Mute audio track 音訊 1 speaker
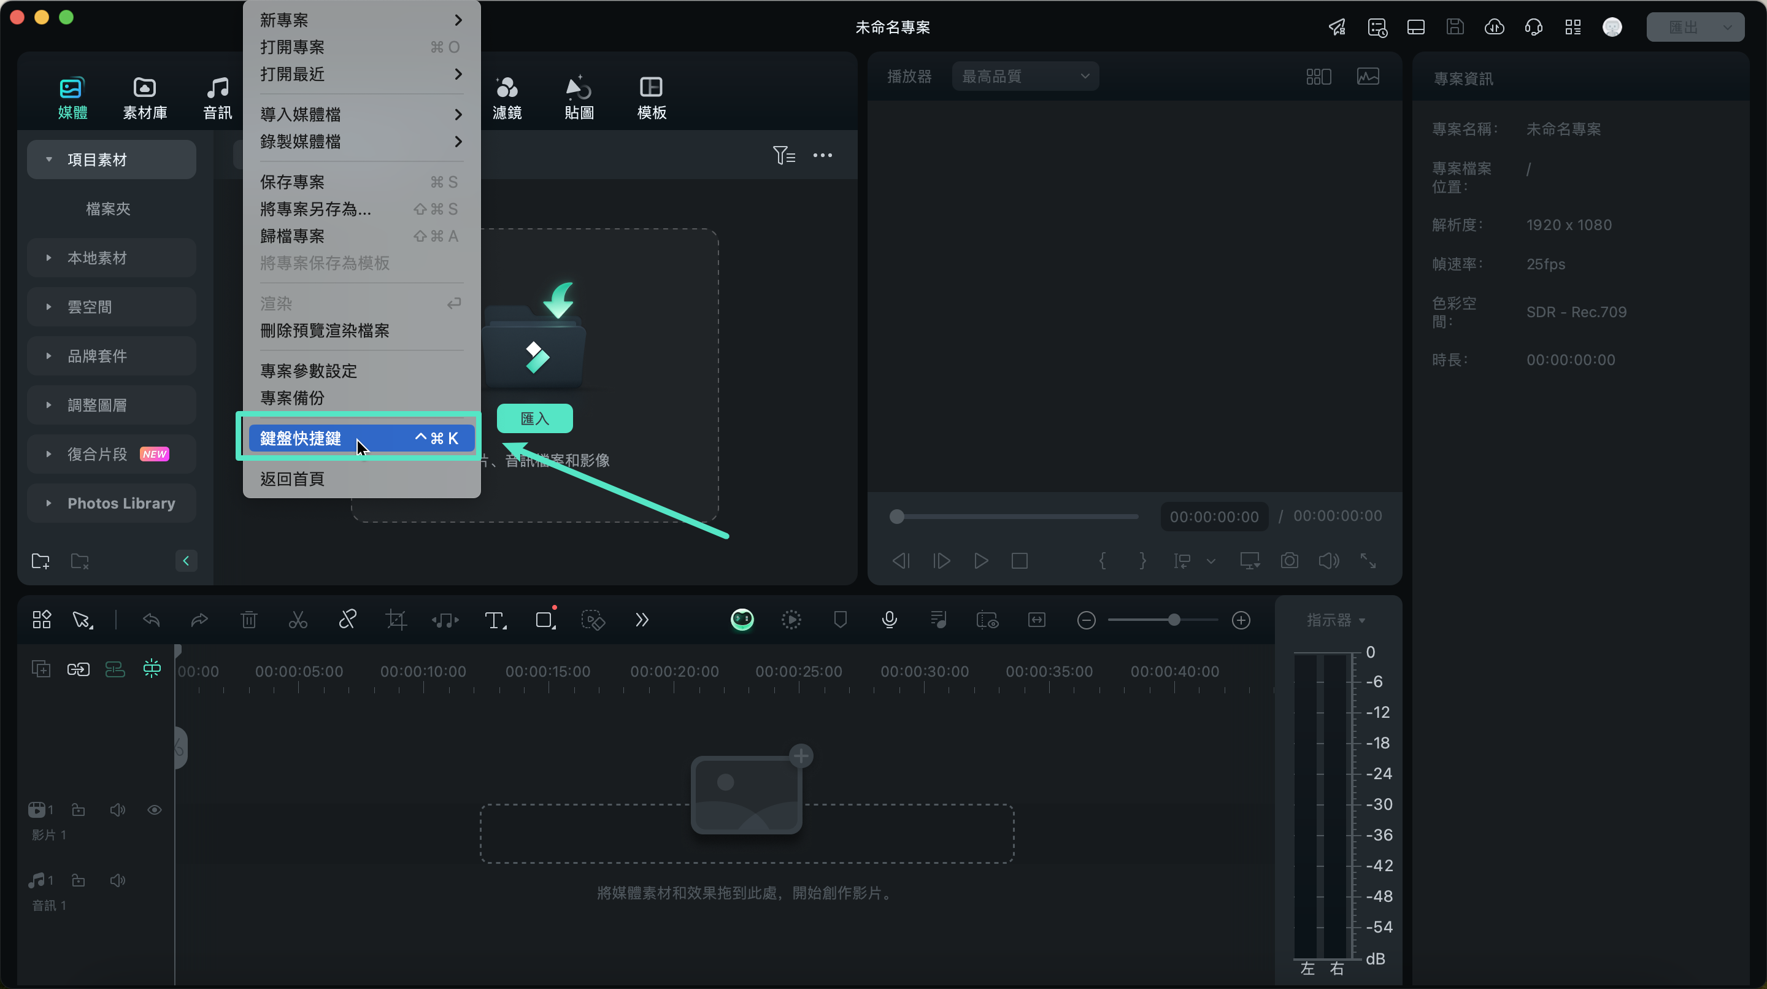The image size is (1767, 989). (x=117, y=880)
